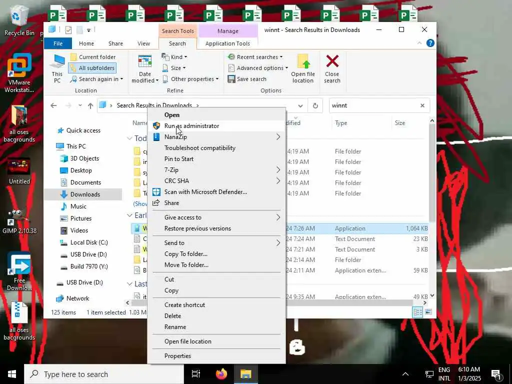Select Delete in context menu

(x=217, y=316)
